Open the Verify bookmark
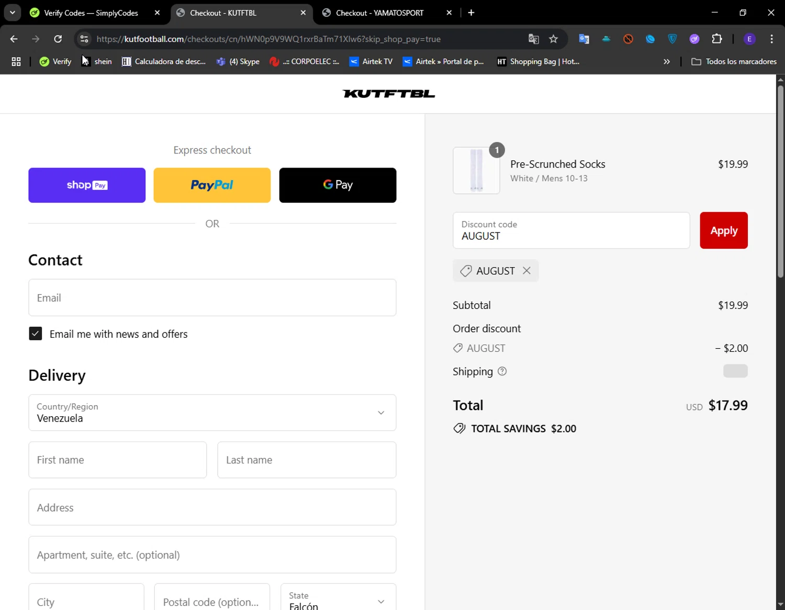 (x=55, y=61)
